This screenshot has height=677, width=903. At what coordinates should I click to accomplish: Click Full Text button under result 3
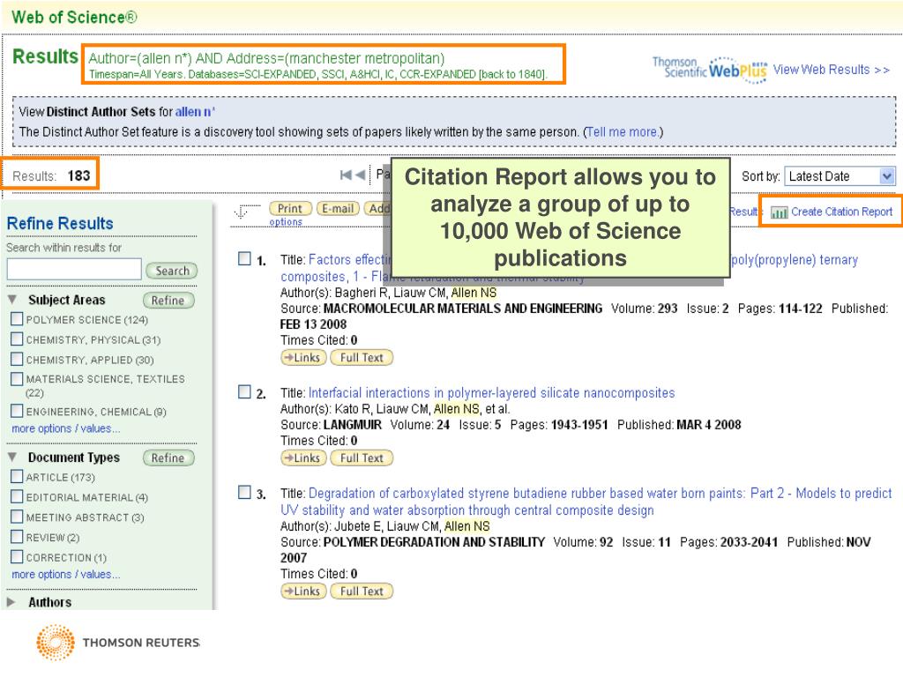(362, 591)
